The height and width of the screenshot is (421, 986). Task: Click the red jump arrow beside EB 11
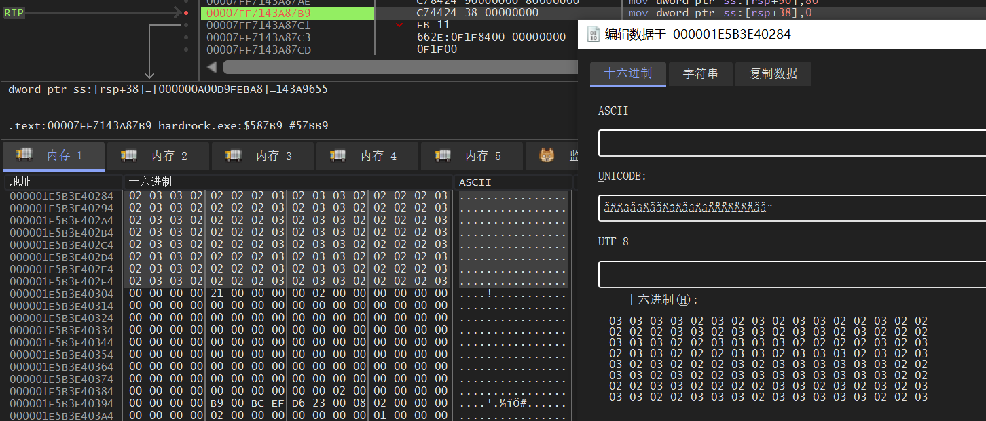point(399,25)
